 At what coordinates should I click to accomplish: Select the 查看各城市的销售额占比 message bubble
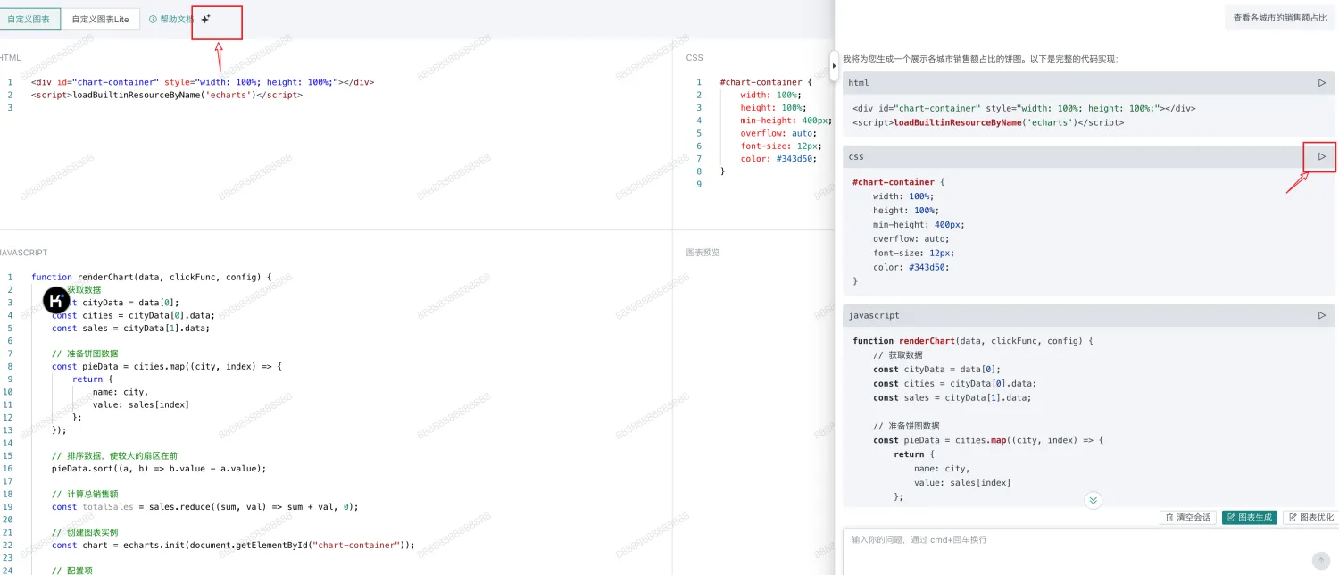click(1279, 17)
